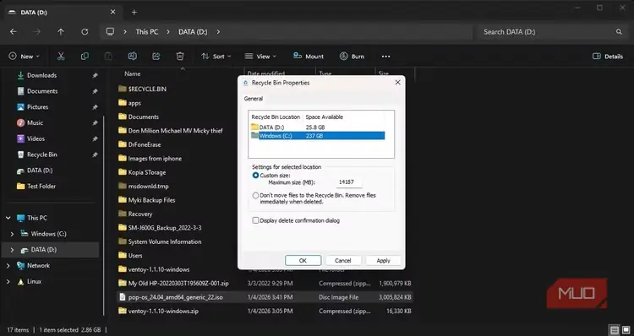Collapse the This PC tree node
Image resolution: width=634 pixels, height=336 pixels.
coord(8,218)
